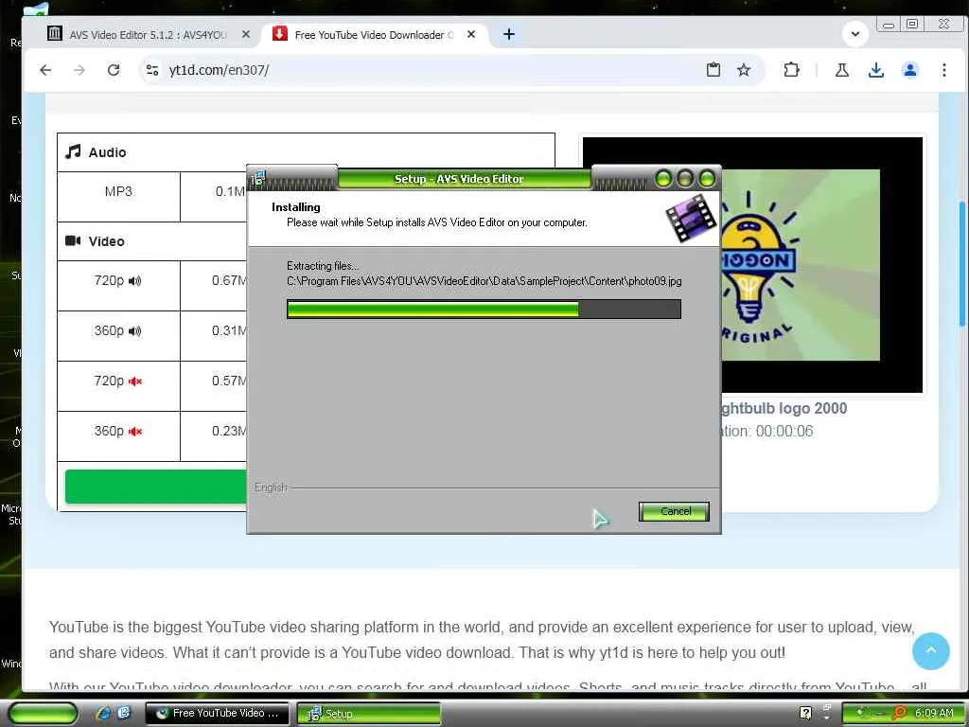The image size is (969, 727).
Task: Click the browser page vertical scrollbar
Action: click(962, 264)
